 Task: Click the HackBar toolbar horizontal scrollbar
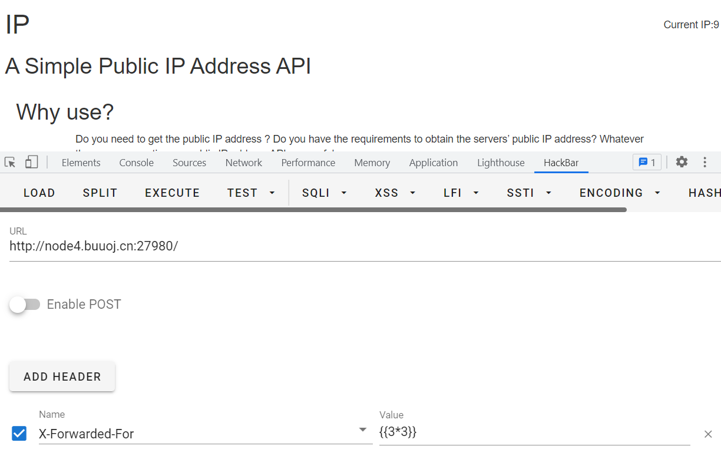(x=313, y=209)
